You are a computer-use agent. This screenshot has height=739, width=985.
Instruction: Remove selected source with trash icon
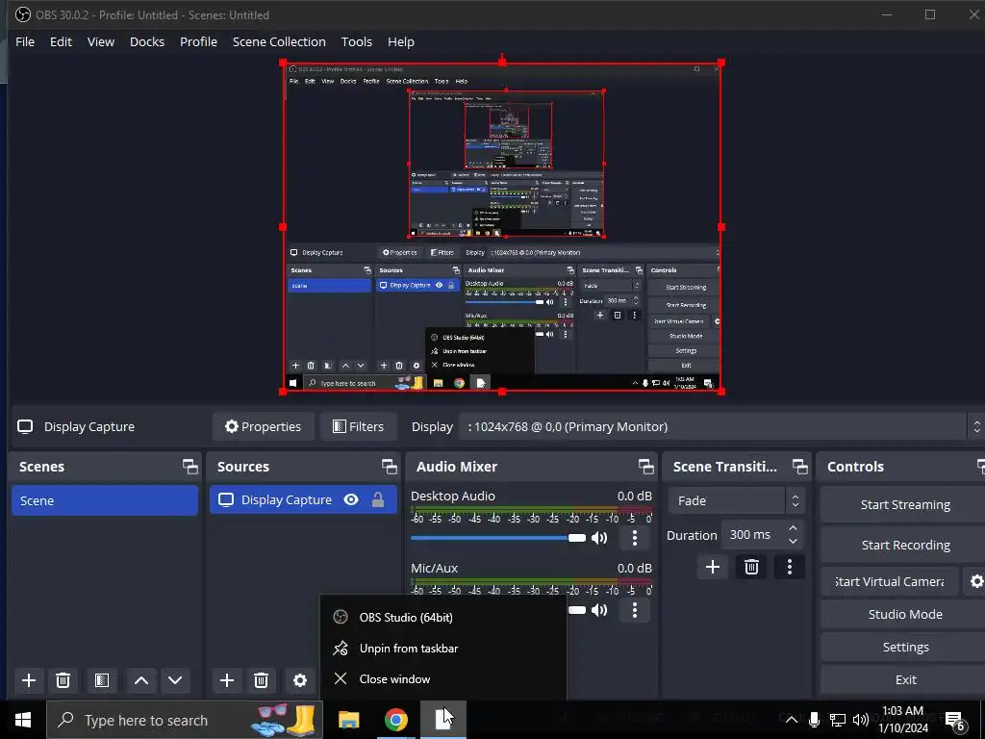(x=261, y=680)
